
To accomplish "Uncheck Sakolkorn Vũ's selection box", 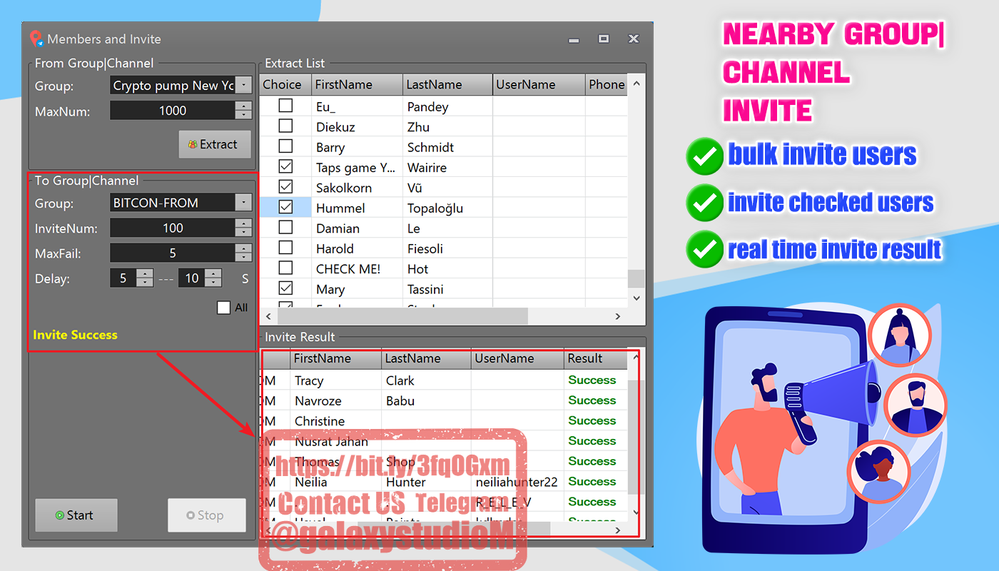I will pyautogui.click(x=285, y=187).
